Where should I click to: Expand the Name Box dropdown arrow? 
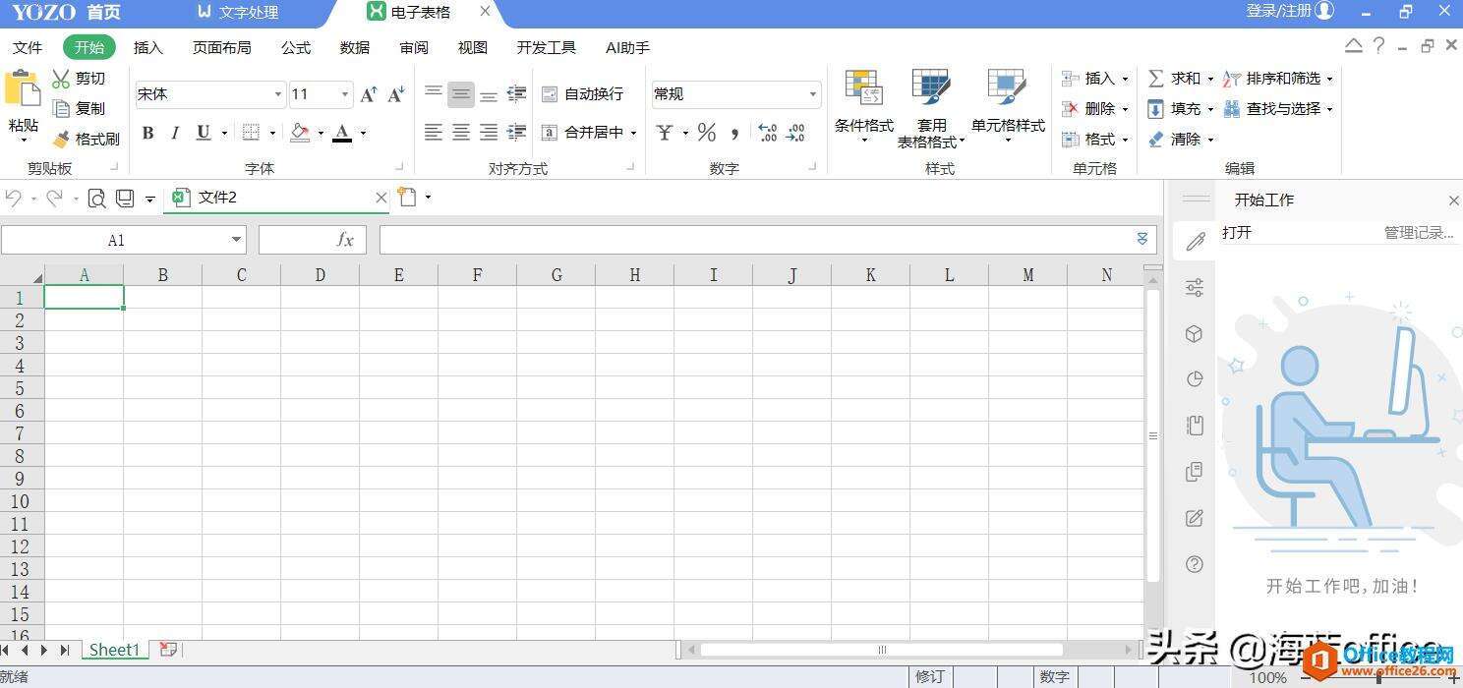tap(236, 240)
